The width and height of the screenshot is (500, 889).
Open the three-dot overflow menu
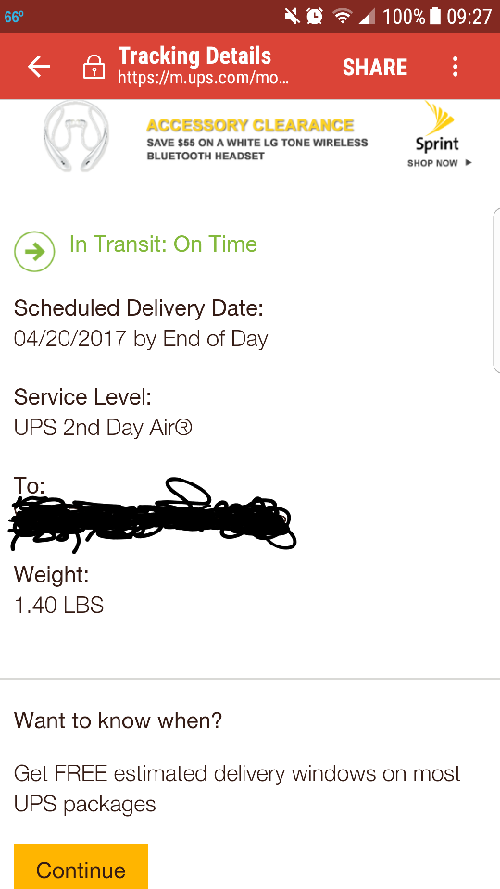tap(455, 67)
